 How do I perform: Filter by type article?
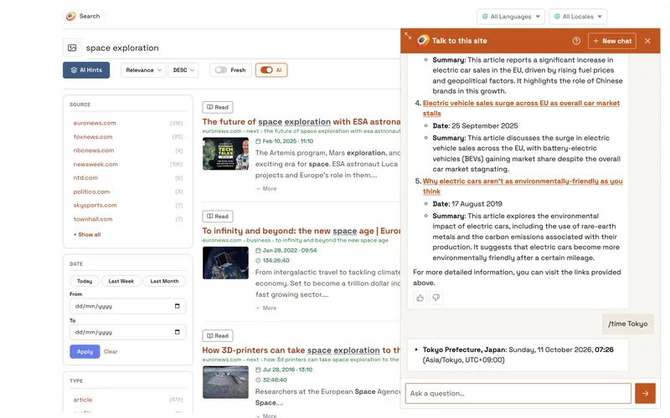point(82,400)
